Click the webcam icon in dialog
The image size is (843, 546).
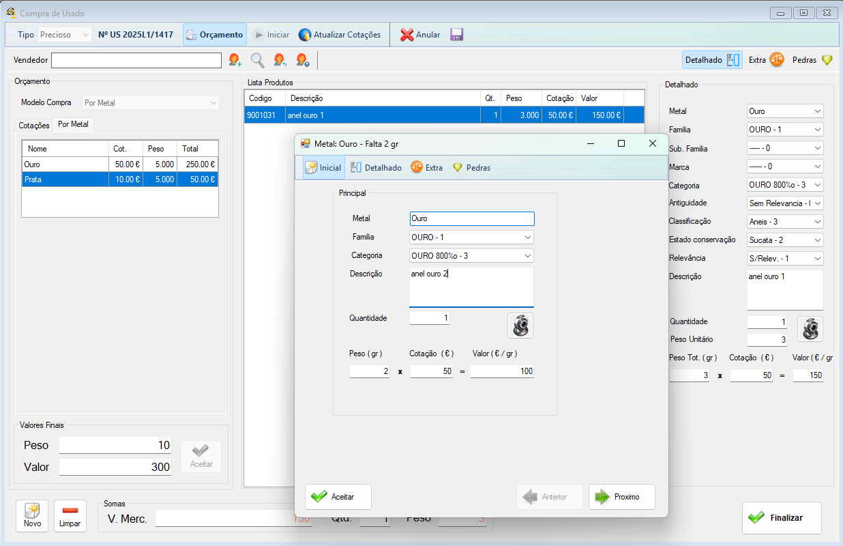coord(520,326)
